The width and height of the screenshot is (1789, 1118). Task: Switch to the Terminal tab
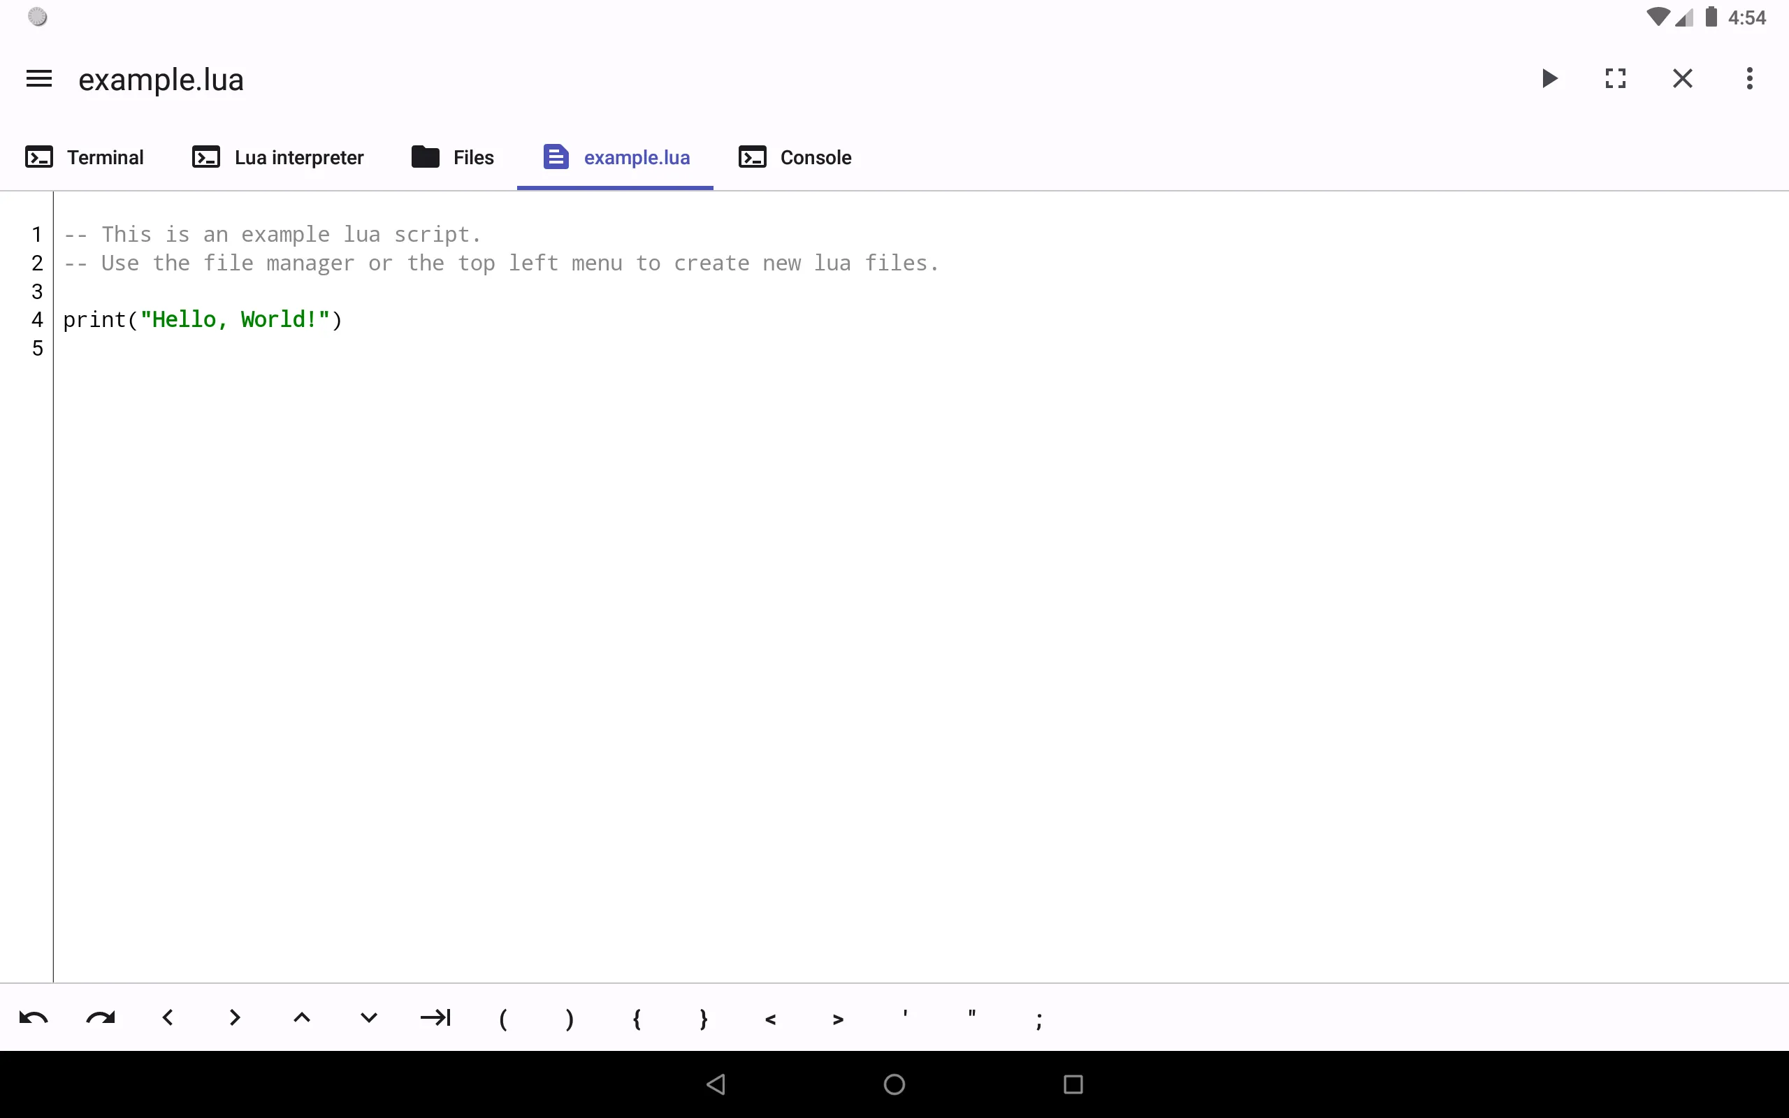click(85, 157)
